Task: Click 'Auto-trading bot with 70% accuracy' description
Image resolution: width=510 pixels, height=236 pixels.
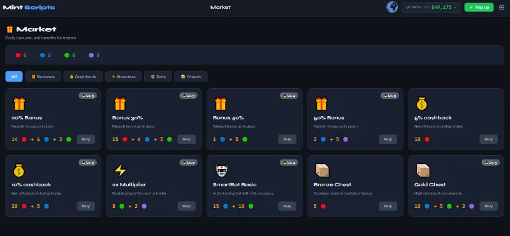Action: pos(243,193)
